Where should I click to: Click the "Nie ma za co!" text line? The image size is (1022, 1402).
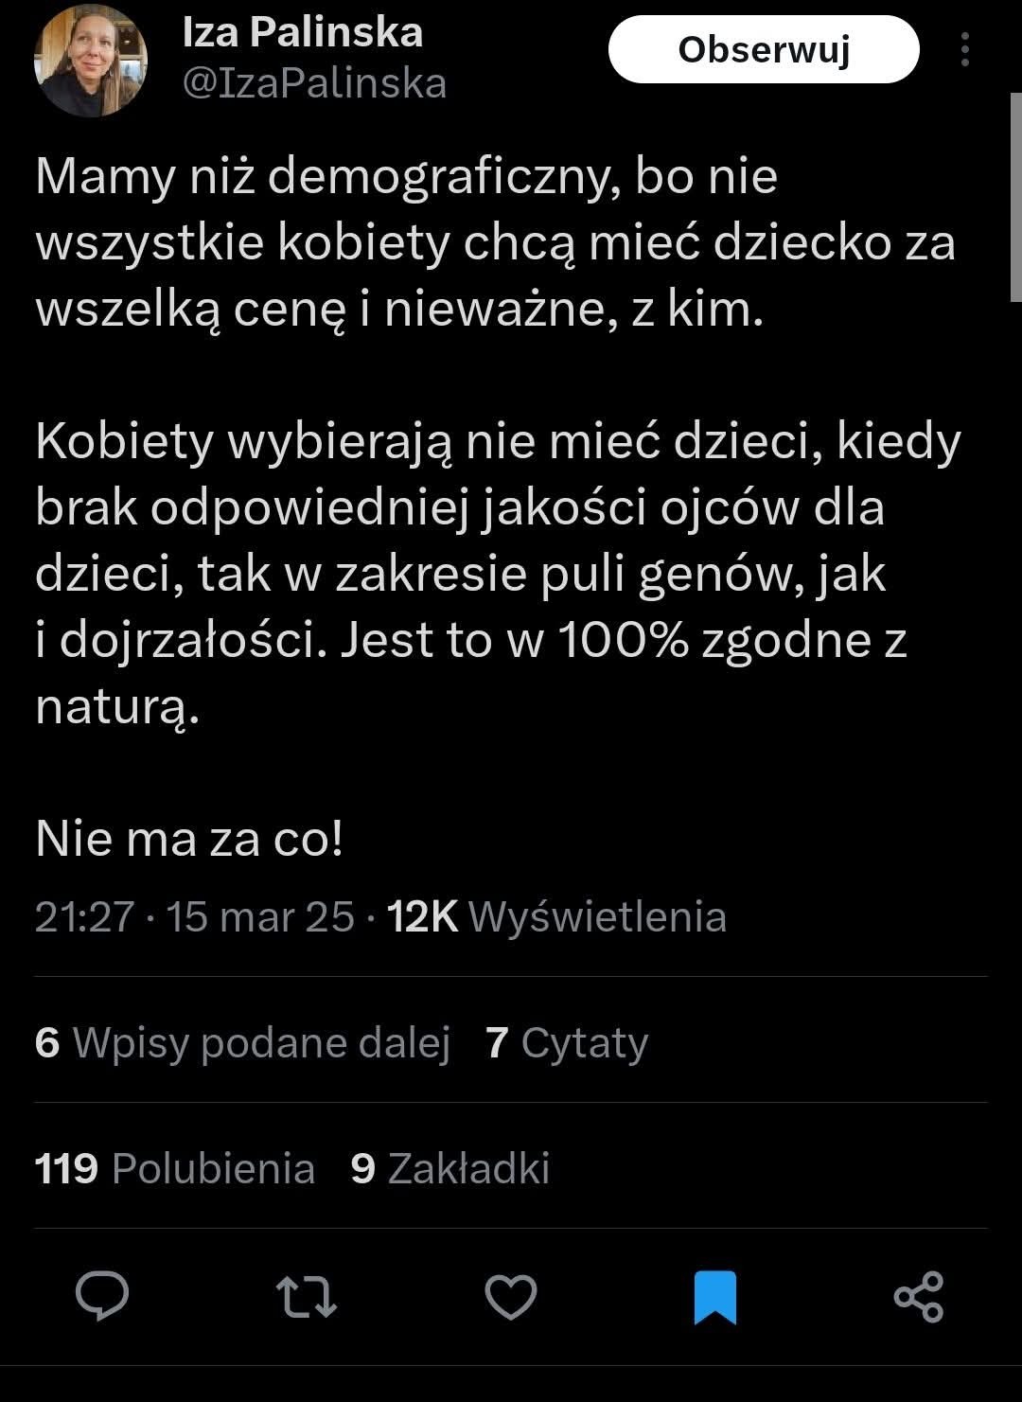tap(189, 839)
